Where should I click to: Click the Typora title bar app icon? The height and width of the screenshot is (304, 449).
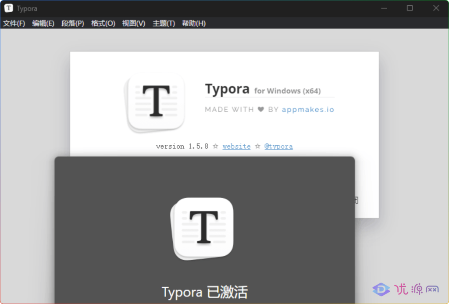(x=9, y=8)
